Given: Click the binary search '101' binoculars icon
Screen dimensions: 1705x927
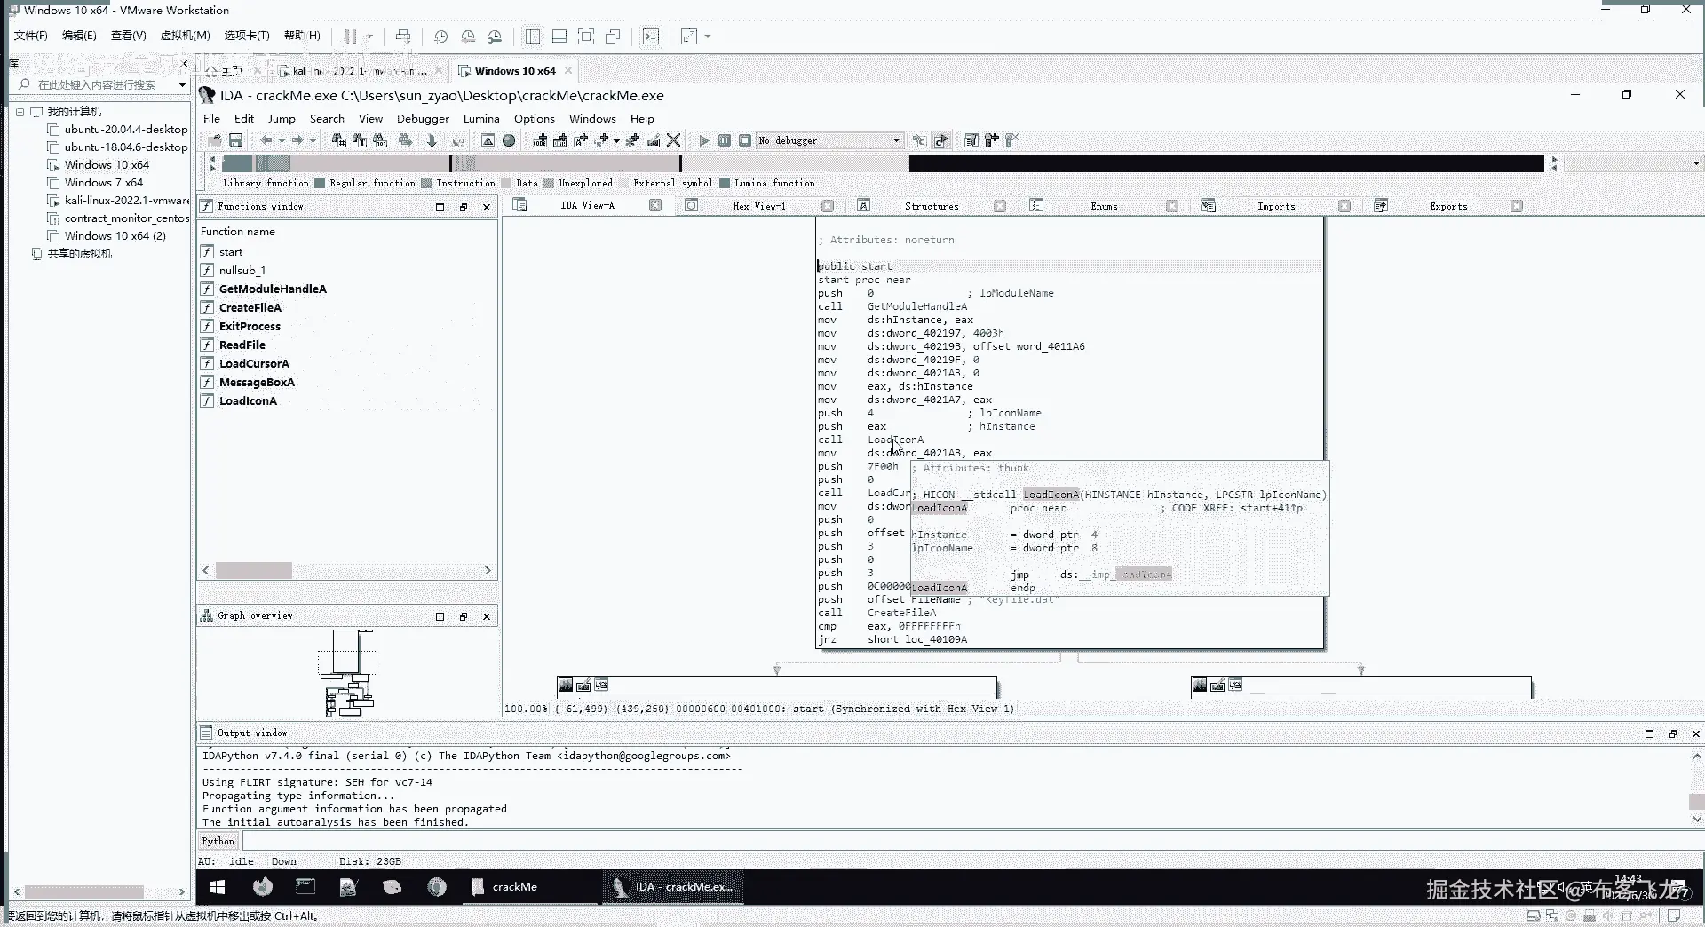Looking at the screenshot, I should (380, 140).
